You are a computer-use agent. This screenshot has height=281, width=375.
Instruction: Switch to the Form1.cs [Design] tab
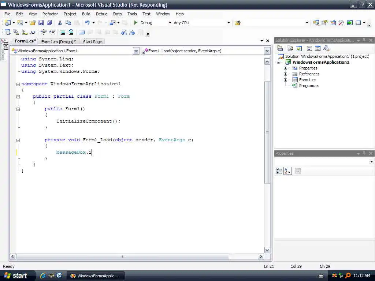pos(58,42)
